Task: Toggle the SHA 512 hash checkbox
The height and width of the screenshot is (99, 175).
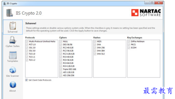Action: [95, 54]
